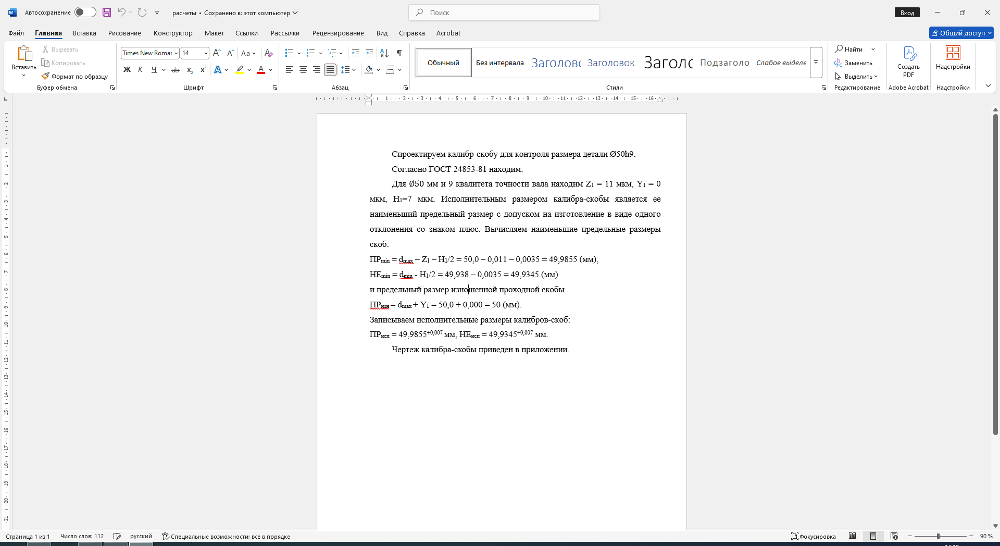This screenshot has height=546, width=1000.
Task: Switch to the Рецензирование tab
Action: pos(338,33)
